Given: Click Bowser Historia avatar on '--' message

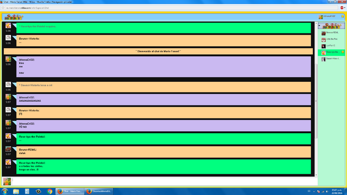Looking at the screenshot, I should tap(8, 38).
